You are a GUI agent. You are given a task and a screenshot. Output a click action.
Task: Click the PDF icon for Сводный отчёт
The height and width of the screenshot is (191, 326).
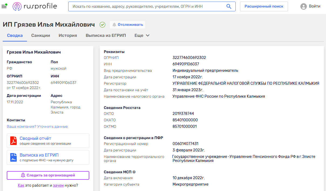13,141
